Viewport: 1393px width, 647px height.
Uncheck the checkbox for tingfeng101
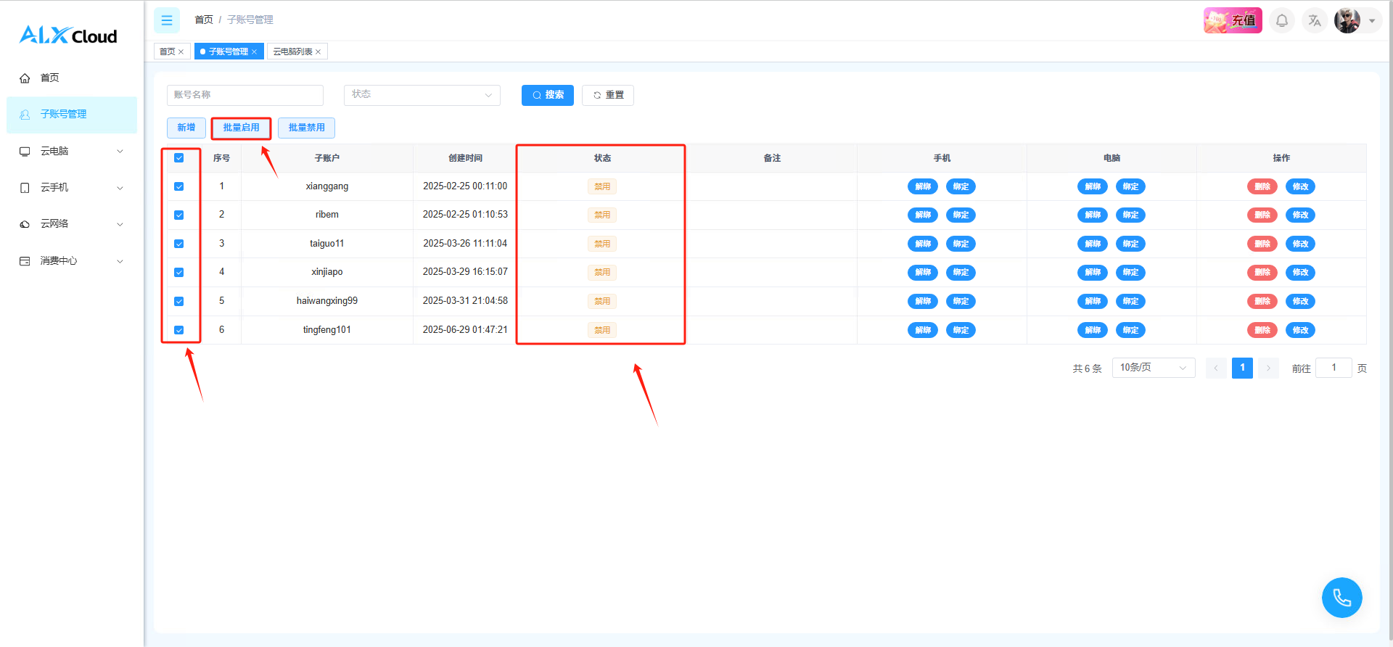(x=179, y=330)
